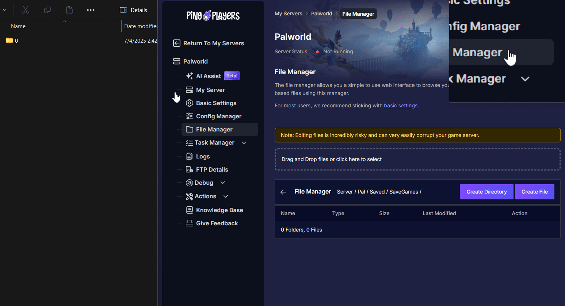Click the Beta! badge next to AI Assist
The width and height of the screenshot is (565, 306).
(x=232, y=76)
